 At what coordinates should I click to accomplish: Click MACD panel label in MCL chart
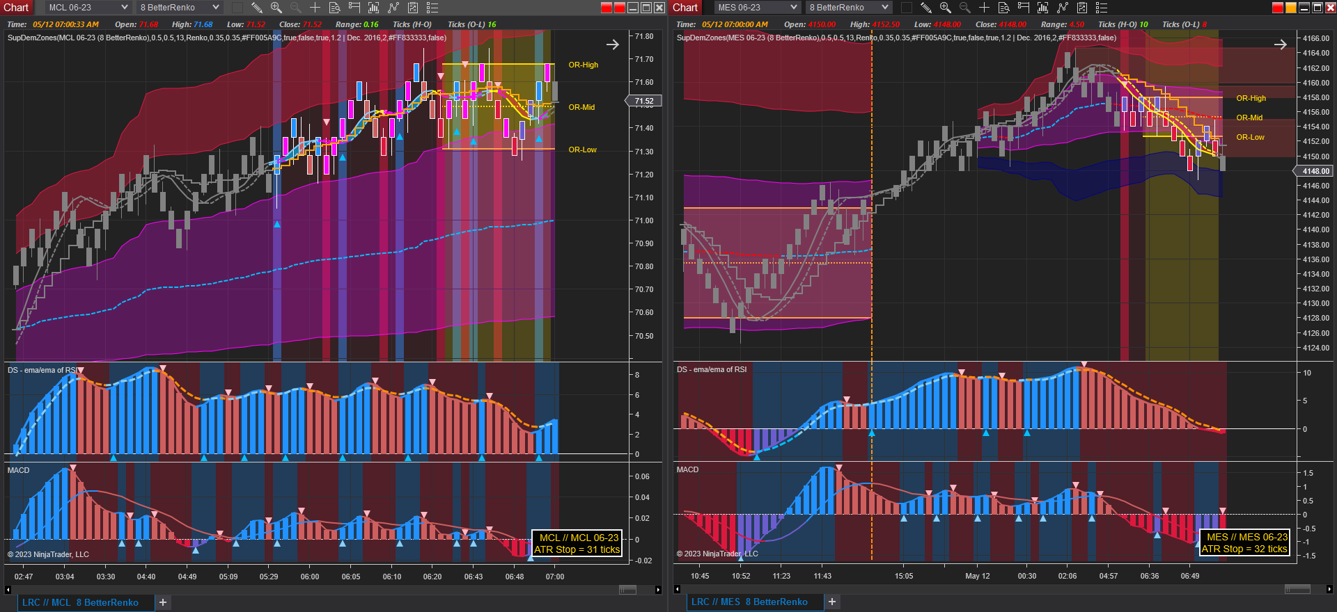(19, 470)
